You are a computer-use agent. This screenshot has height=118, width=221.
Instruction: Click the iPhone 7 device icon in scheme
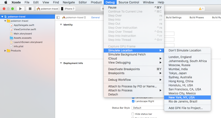click(x=62, y=9)
